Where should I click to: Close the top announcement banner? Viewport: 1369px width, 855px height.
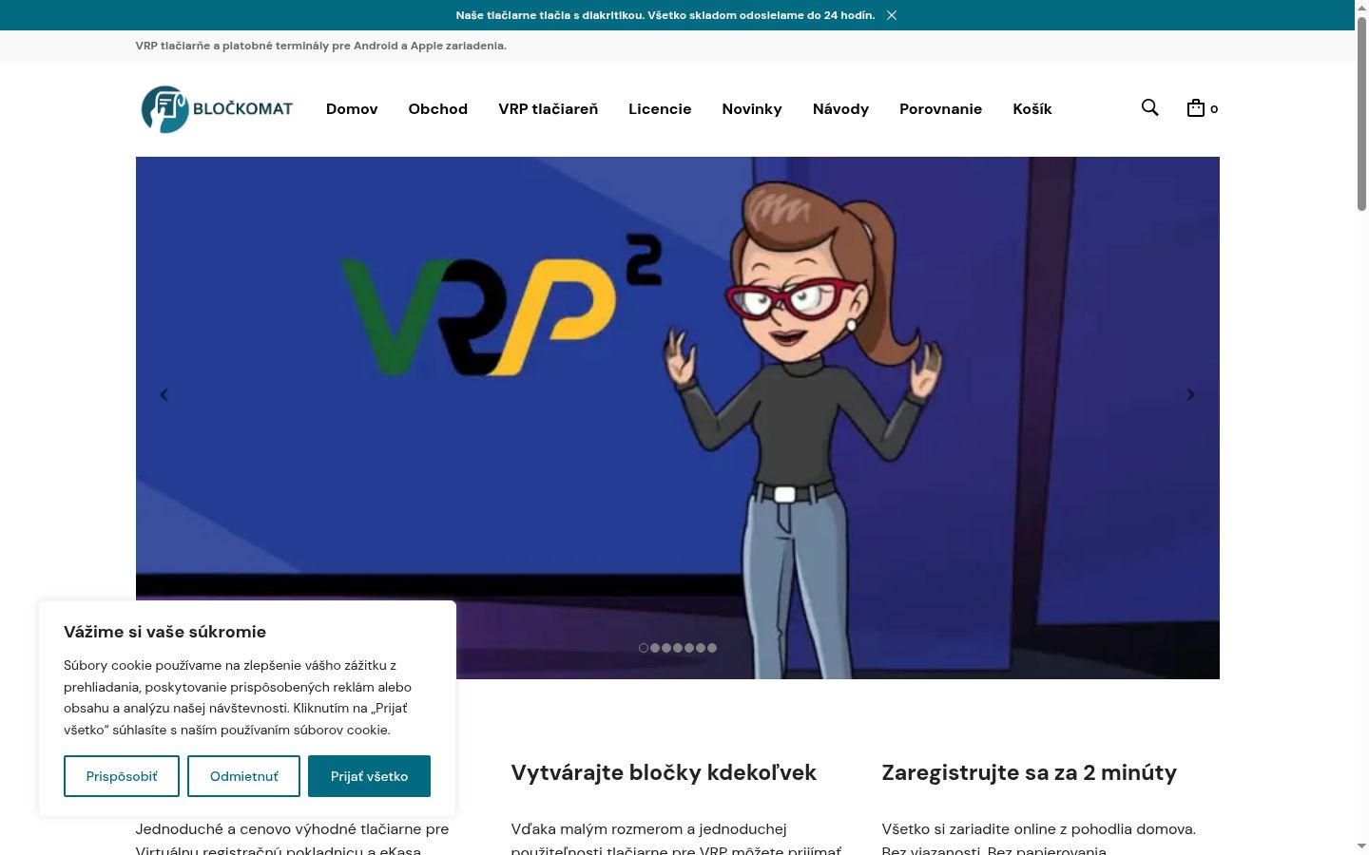892,15
